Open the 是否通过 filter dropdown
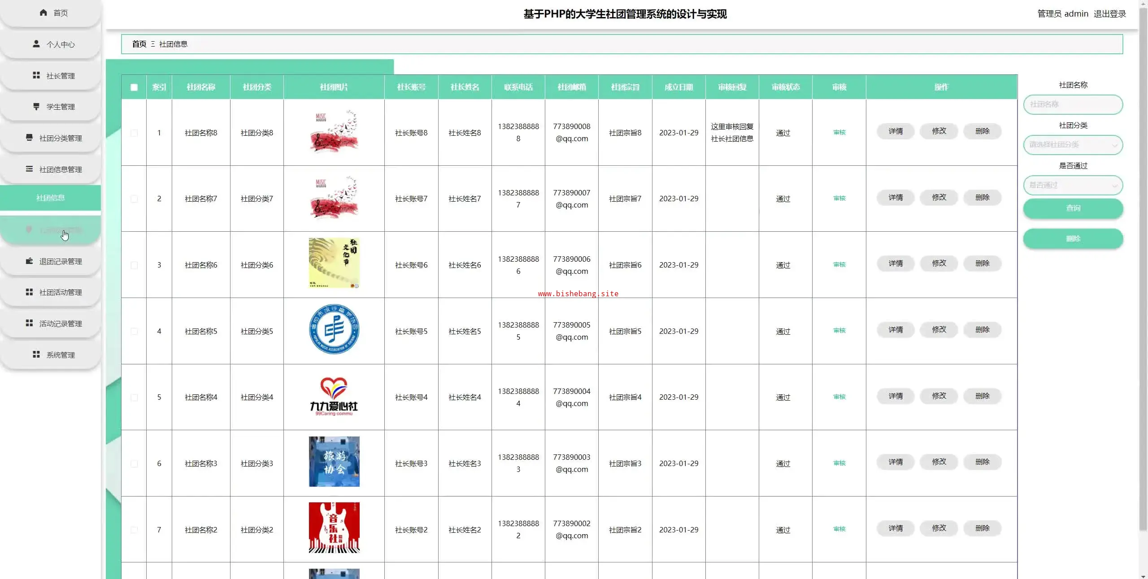Screen dimensions: 1148x579 1073,185
